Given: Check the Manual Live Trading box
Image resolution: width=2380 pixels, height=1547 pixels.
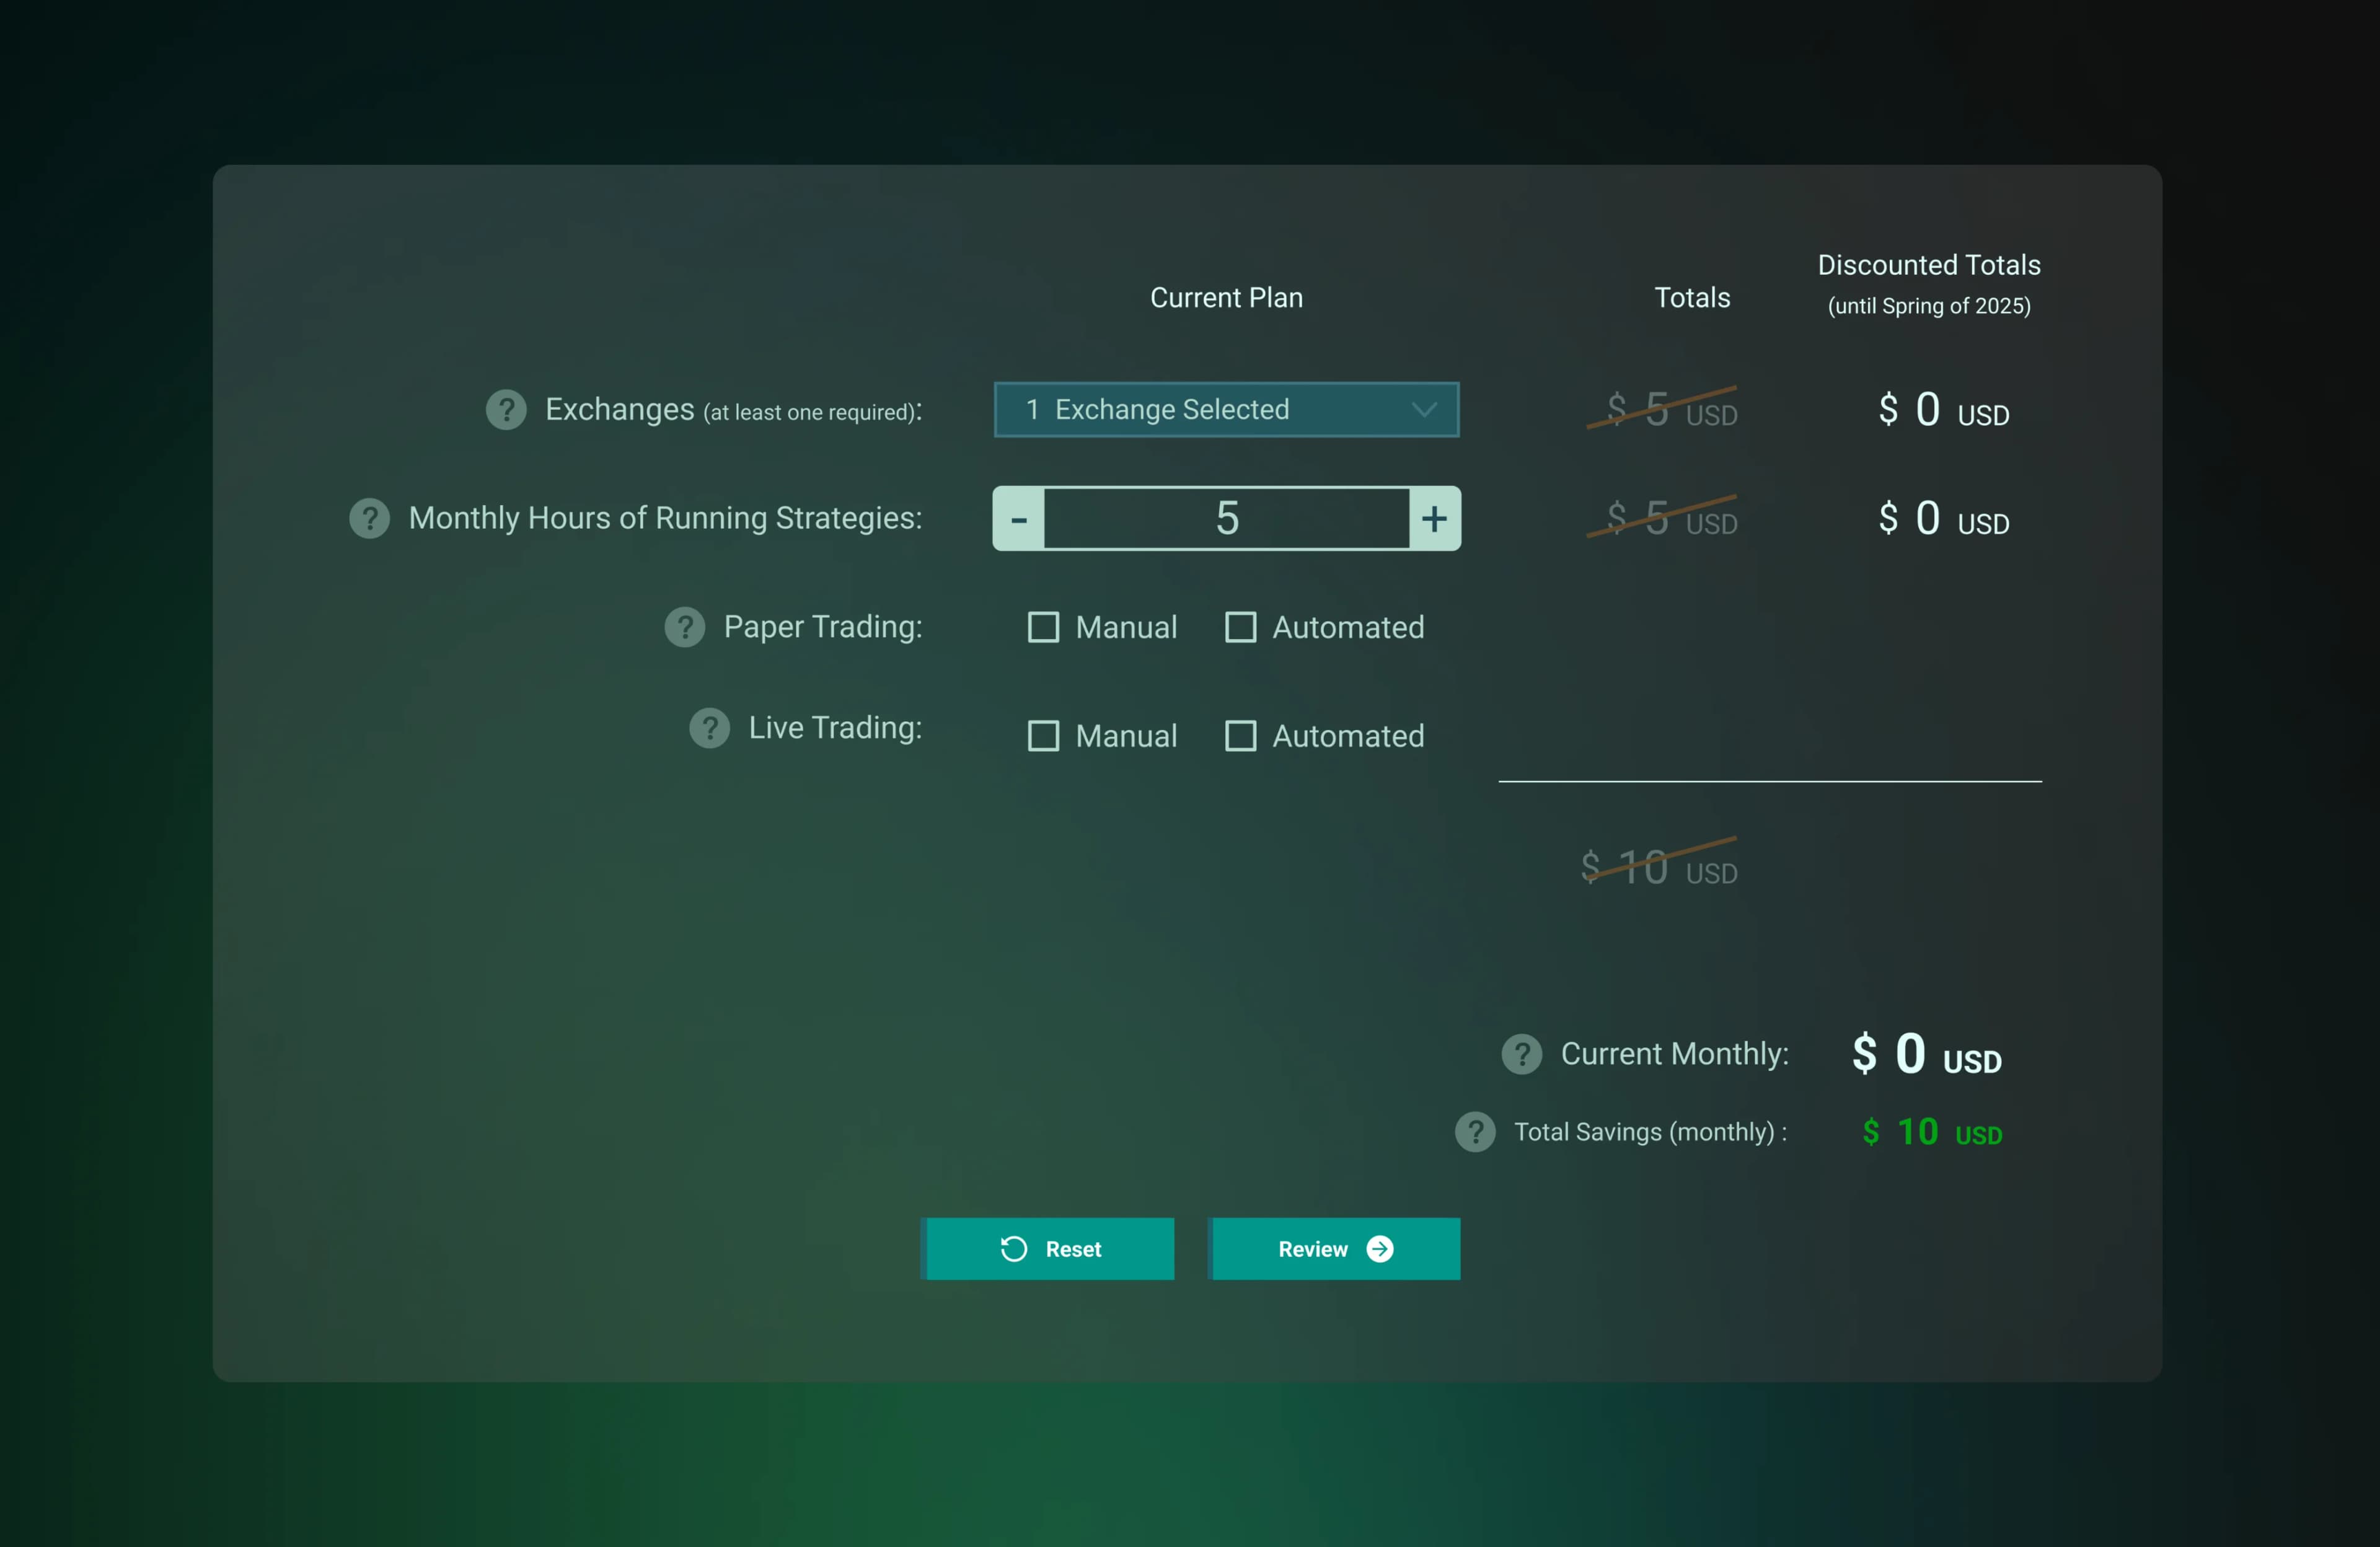Looking at the screenshot, I should pyautogui.click(x=1043, y=736).
